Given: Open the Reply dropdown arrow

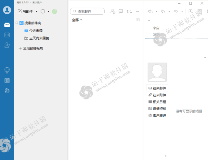Looking at the screenshot, I should [169, 11].
